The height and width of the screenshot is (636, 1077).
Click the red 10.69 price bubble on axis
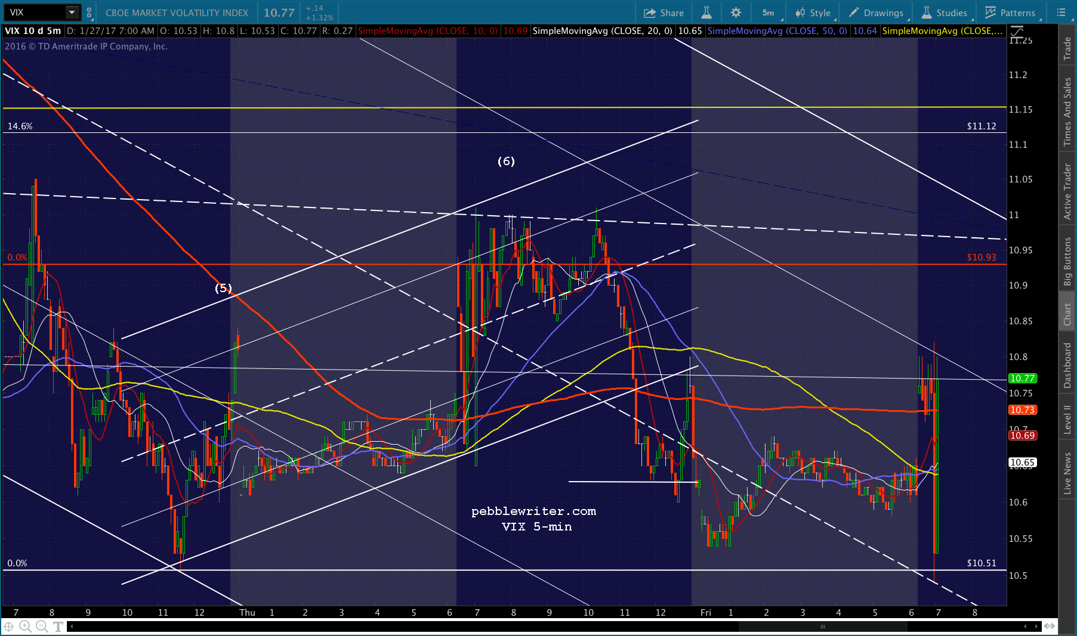(1022, 435)
